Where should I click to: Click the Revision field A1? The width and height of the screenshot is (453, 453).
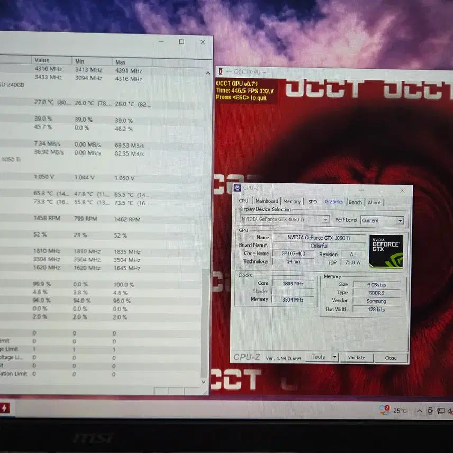click(x=353, y=254)
